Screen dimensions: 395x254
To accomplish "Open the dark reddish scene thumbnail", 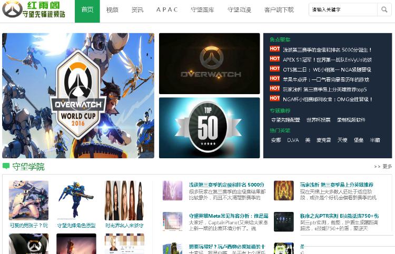I will (76, 243).
